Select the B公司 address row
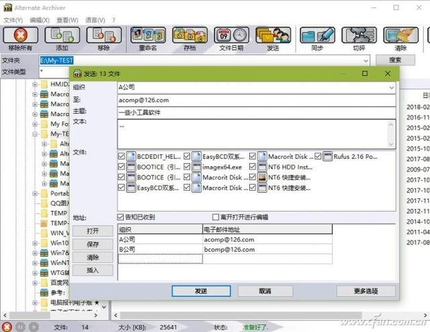 tap(225, 249)
